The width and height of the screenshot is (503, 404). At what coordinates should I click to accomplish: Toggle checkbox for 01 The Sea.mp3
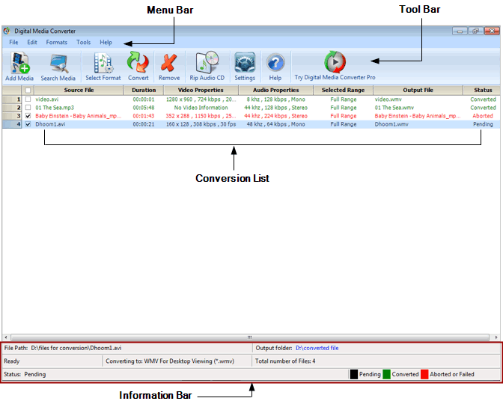click(x=28, y=108)
